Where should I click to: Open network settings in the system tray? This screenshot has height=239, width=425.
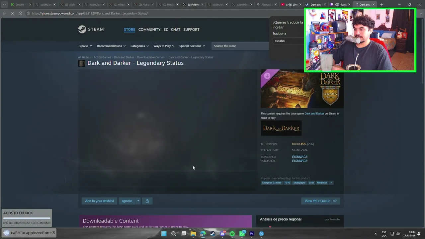[392, 234]
